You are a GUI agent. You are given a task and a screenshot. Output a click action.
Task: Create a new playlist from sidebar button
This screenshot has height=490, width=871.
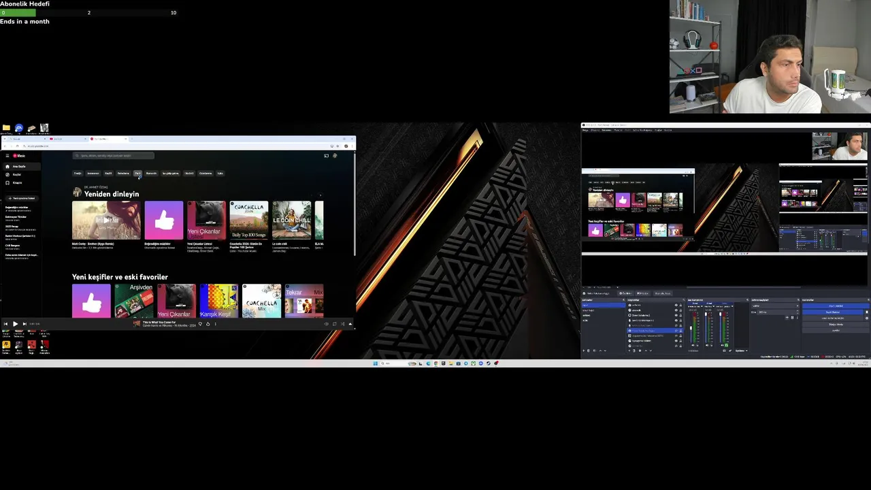(x=22, y=198)
